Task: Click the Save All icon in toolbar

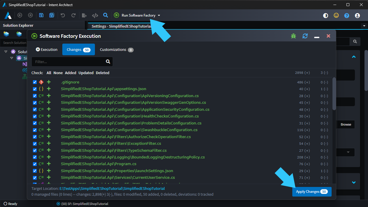Action: tap(52, 15)
